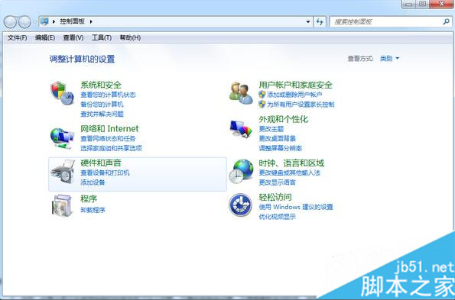Image resolution: width=455 pixels, height=300 pixels.
Task: Click the 选择家庭组和共享选项 link
Action: (111, 148)
